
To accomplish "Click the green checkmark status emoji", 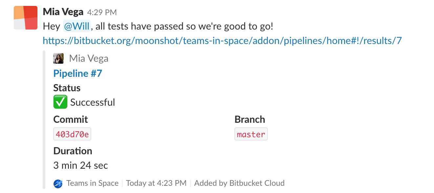I will pyautogui.click(x=60, y=102).
